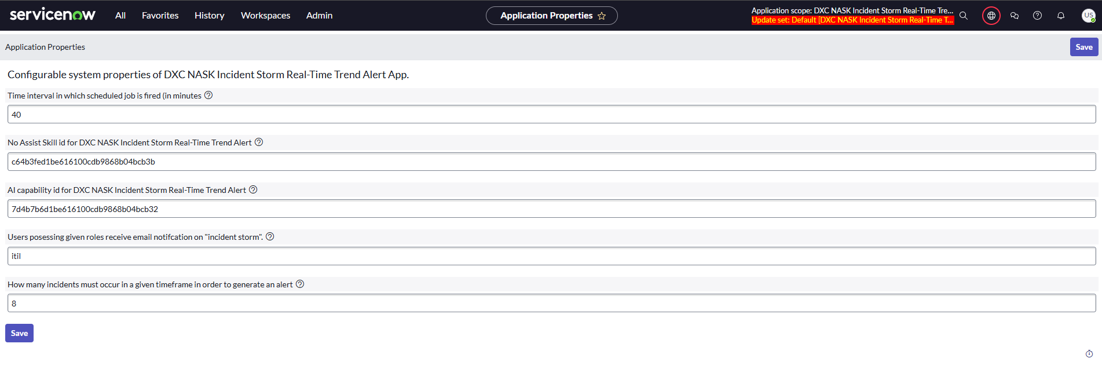Click the globe scope picker icon
1102x380 pixels.
tap(991, 16)
